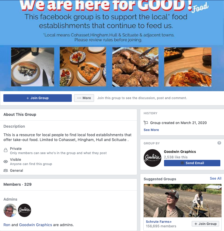
Task: Open the Schrute Farms+ cover thumbnail
Action: [x=183, y=201]
